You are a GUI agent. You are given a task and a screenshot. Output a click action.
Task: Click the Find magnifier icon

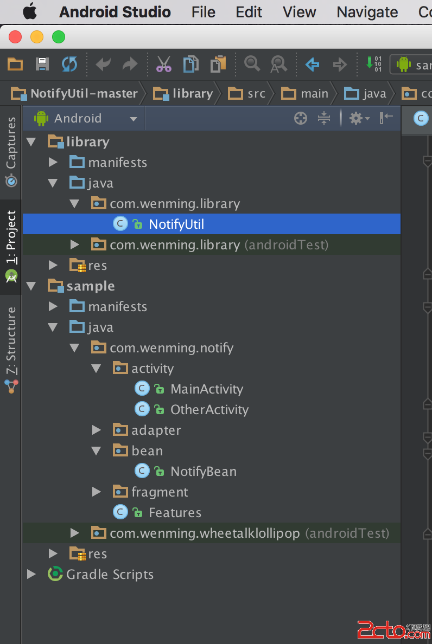coord(252,65)
